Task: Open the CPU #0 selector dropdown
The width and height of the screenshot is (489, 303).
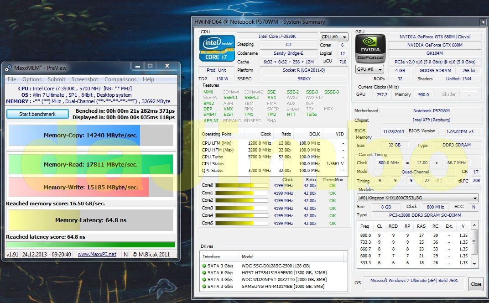Action: point(334,37)
